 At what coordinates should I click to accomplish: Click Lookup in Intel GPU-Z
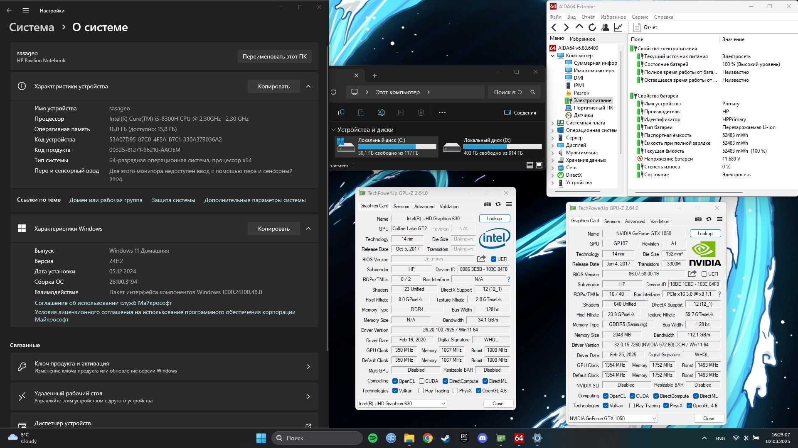tap(495, 219)
